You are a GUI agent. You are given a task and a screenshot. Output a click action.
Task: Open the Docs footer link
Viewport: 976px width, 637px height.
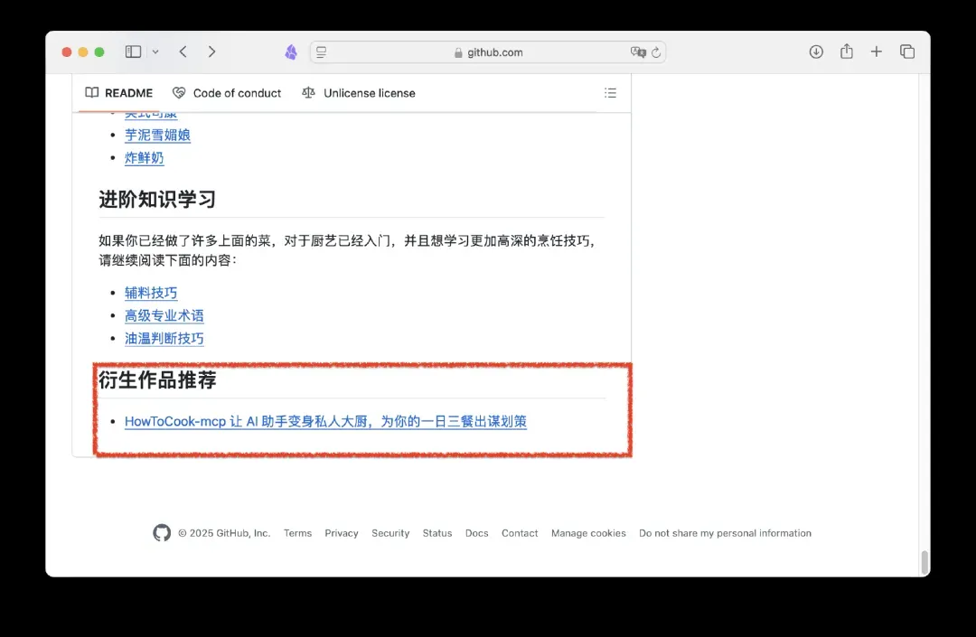click(x=477, y=533)
